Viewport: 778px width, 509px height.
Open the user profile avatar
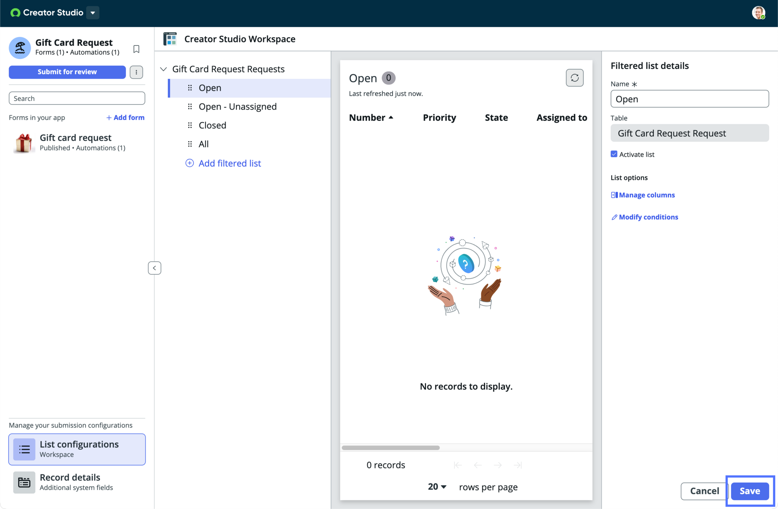click(x=758, y=13)
